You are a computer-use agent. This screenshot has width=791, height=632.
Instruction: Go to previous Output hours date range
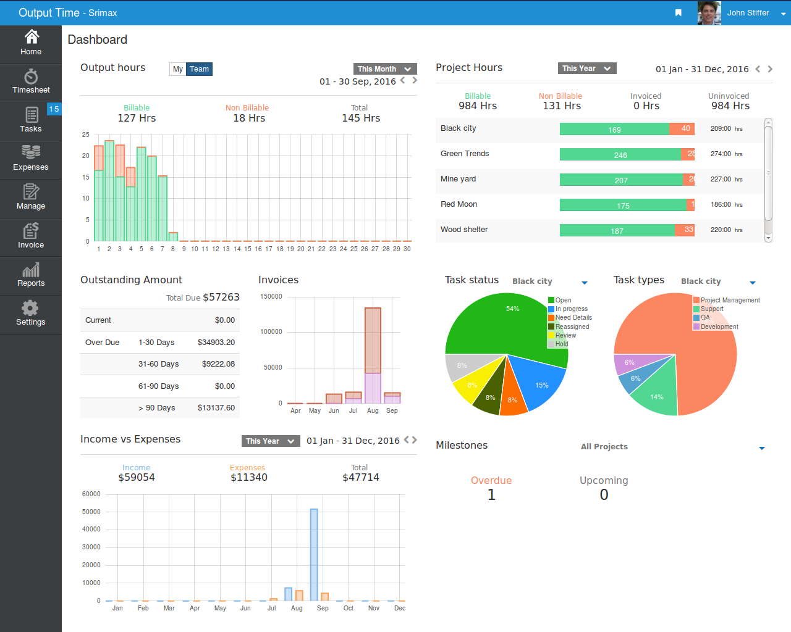pyautogui.click(x=403, y=80)
